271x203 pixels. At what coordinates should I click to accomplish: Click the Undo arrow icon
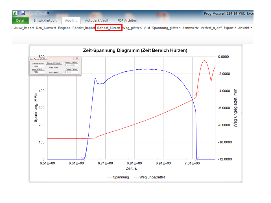(x=29, y=13)
